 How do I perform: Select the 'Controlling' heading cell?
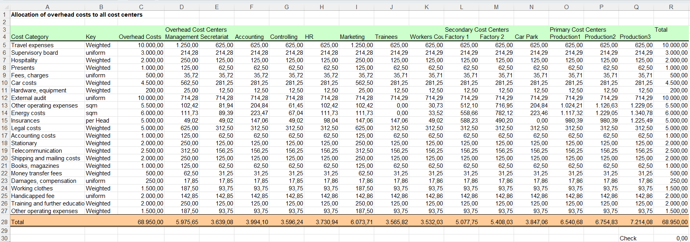[x=284, y=37]
